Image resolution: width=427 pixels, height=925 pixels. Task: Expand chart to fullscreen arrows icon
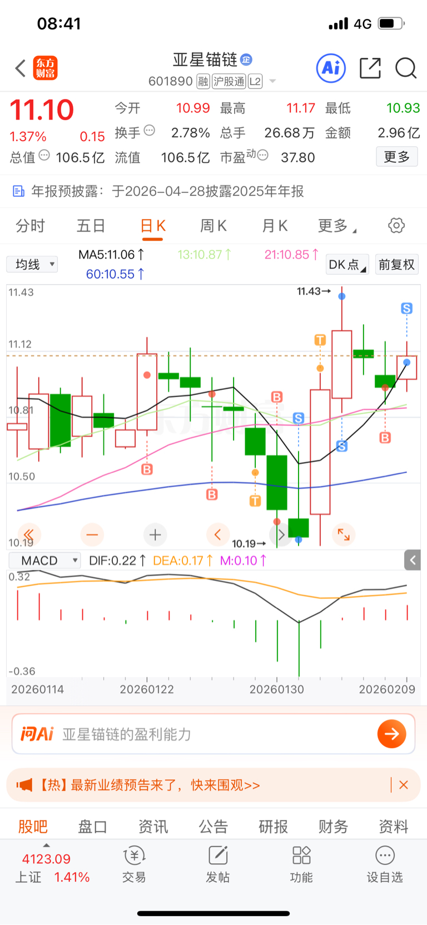[x=344, y=535]
